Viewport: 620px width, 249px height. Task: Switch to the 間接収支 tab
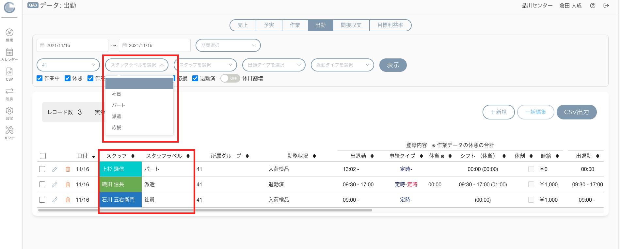(x=351, y=25)
